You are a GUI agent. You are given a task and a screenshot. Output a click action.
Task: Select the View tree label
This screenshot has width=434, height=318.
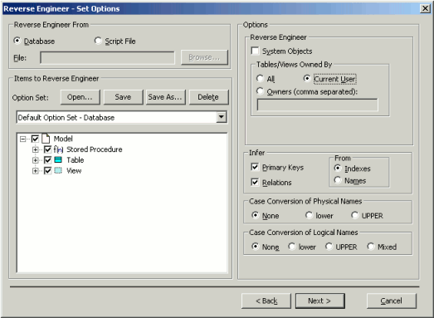coord(74,171)
